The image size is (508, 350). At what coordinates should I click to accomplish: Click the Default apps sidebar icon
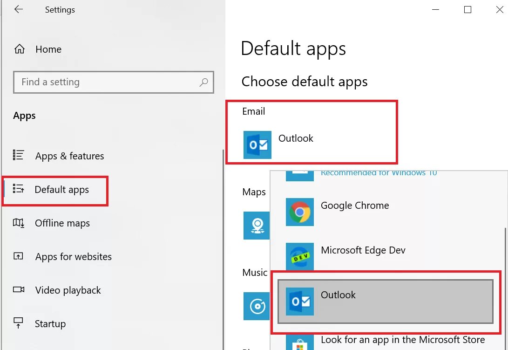click(x=18, y=188)
